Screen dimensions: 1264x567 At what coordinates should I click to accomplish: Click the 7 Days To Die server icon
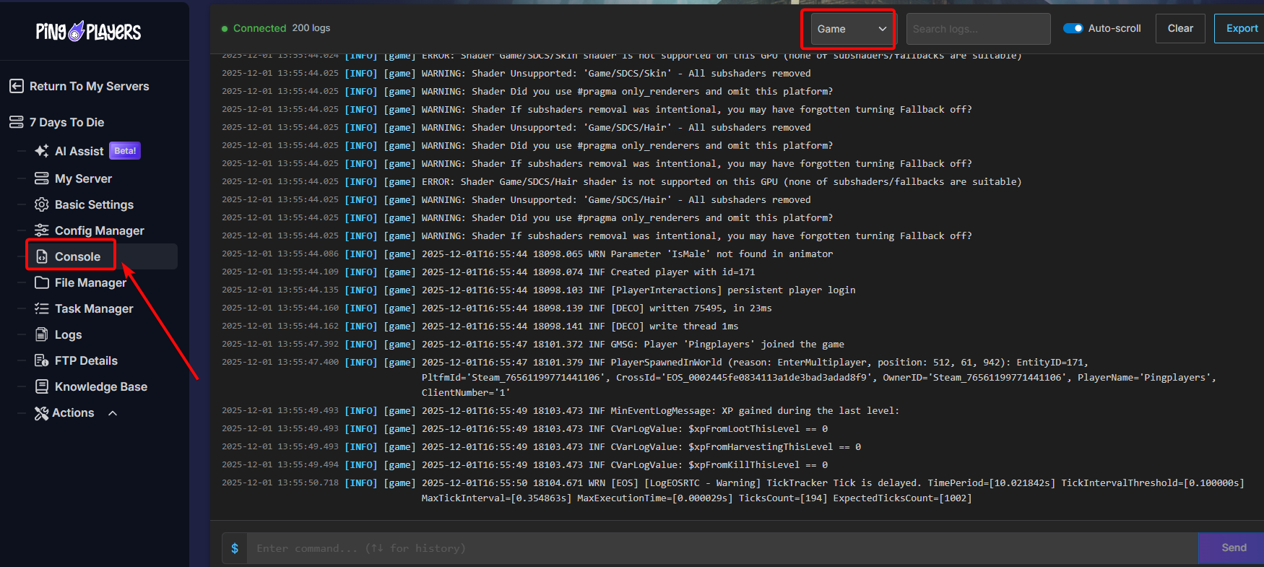point(17,122)
